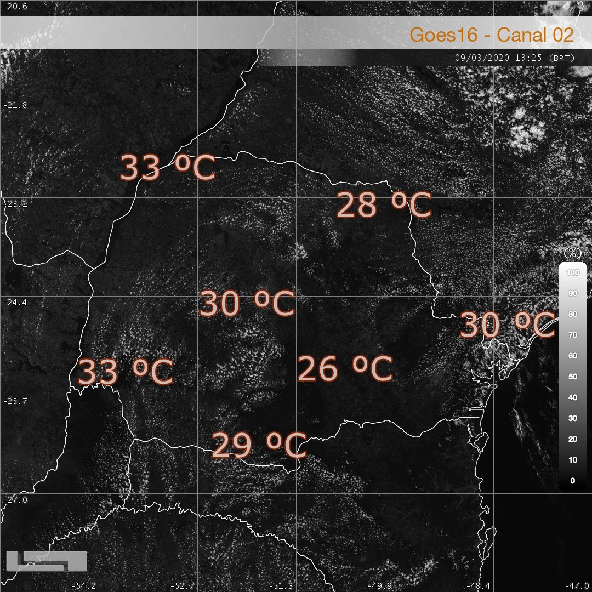This screenshot has width=592, height=592.
Task: Click the 50 value on the legend
Action: coord(573,377)
